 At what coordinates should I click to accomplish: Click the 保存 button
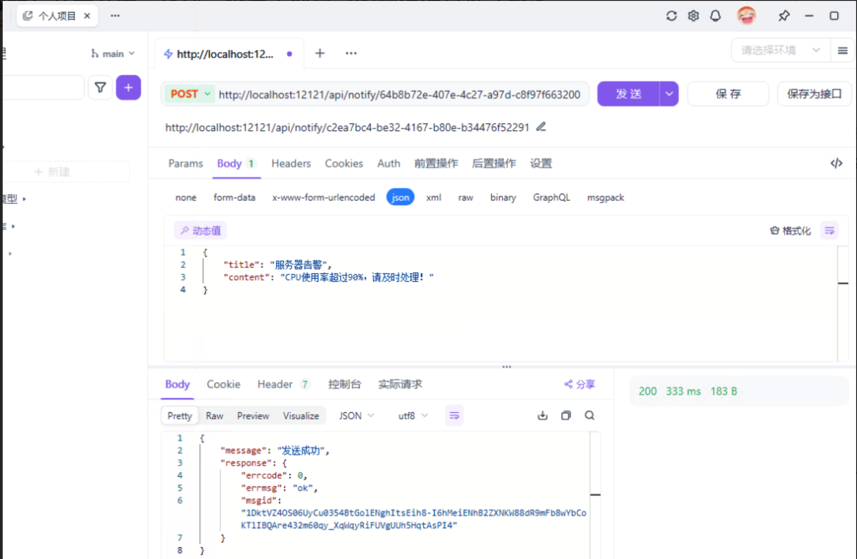728,94
